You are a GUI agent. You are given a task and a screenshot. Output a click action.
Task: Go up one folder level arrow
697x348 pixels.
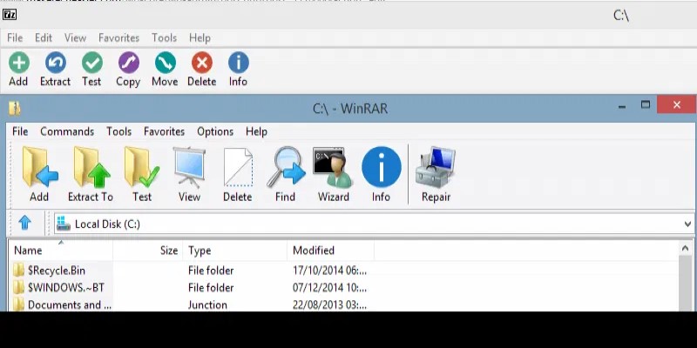click(25, 224)
